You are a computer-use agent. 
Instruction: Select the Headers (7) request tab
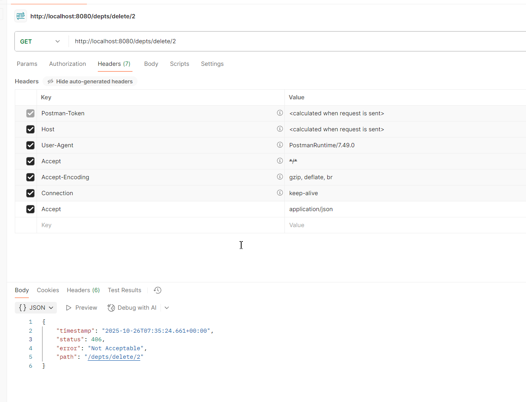pyautogui.click(x=114, y=64)
